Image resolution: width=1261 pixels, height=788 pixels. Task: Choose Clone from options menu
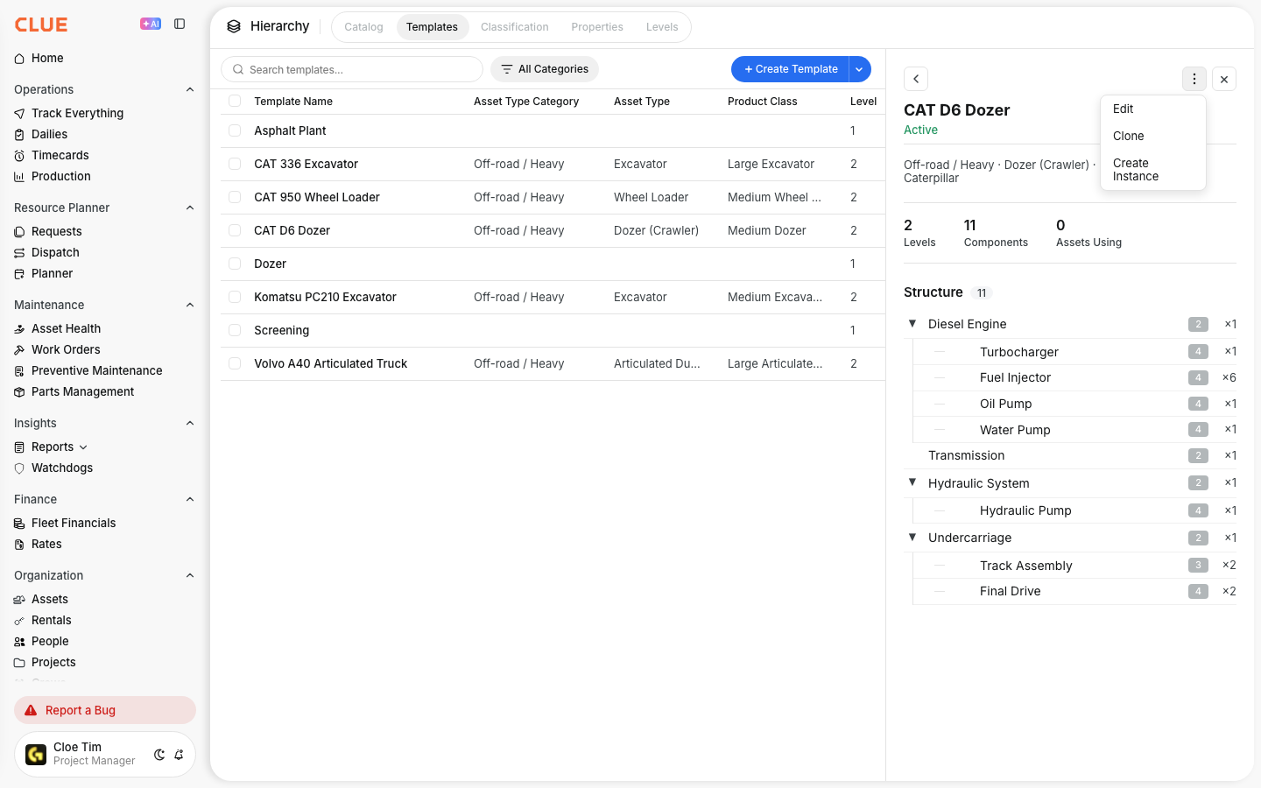[x=1153, y=136]
